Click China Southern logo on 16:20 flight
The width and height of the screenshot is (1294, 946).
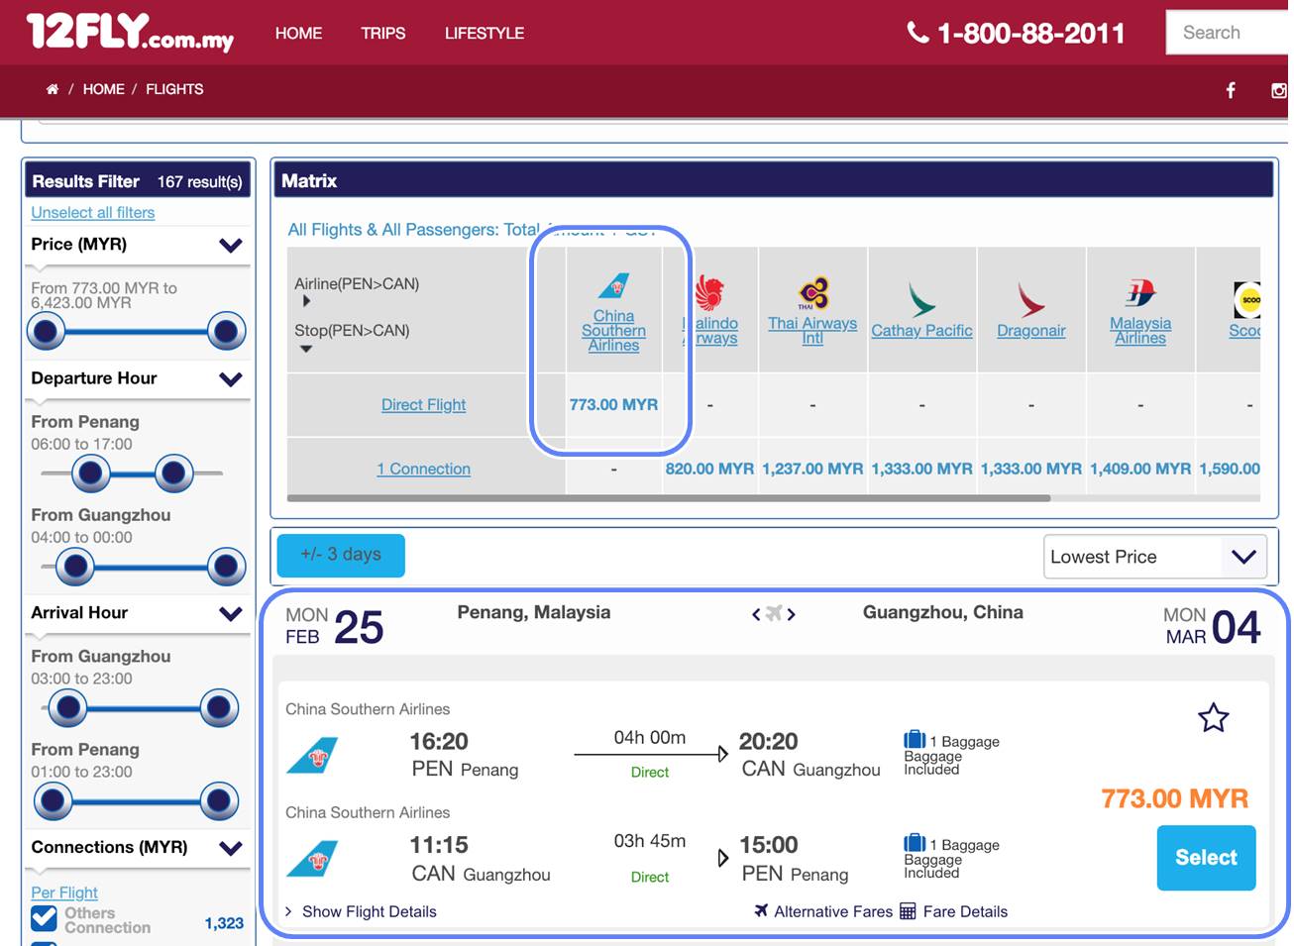[x=312, y=756]
